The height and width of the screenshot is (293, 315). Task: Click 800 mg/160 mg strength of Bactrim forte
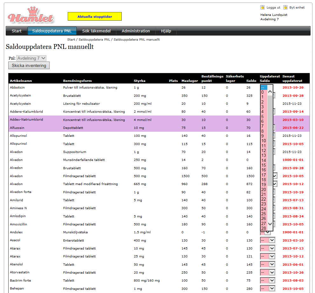[x=147, y=280]
